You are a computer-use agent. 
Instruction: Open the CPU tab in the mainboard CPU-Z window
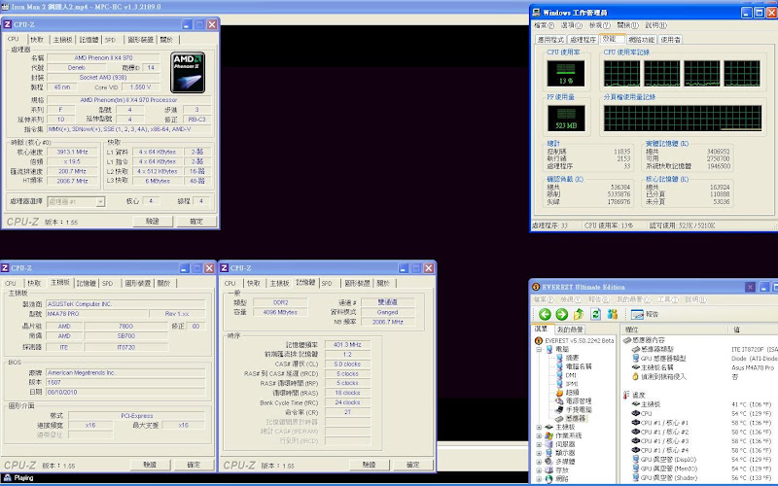coord(11,283)
